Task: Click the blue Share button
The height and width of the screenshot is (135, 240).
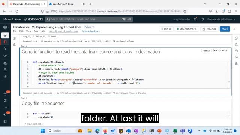Action: [x=225, y=29]
